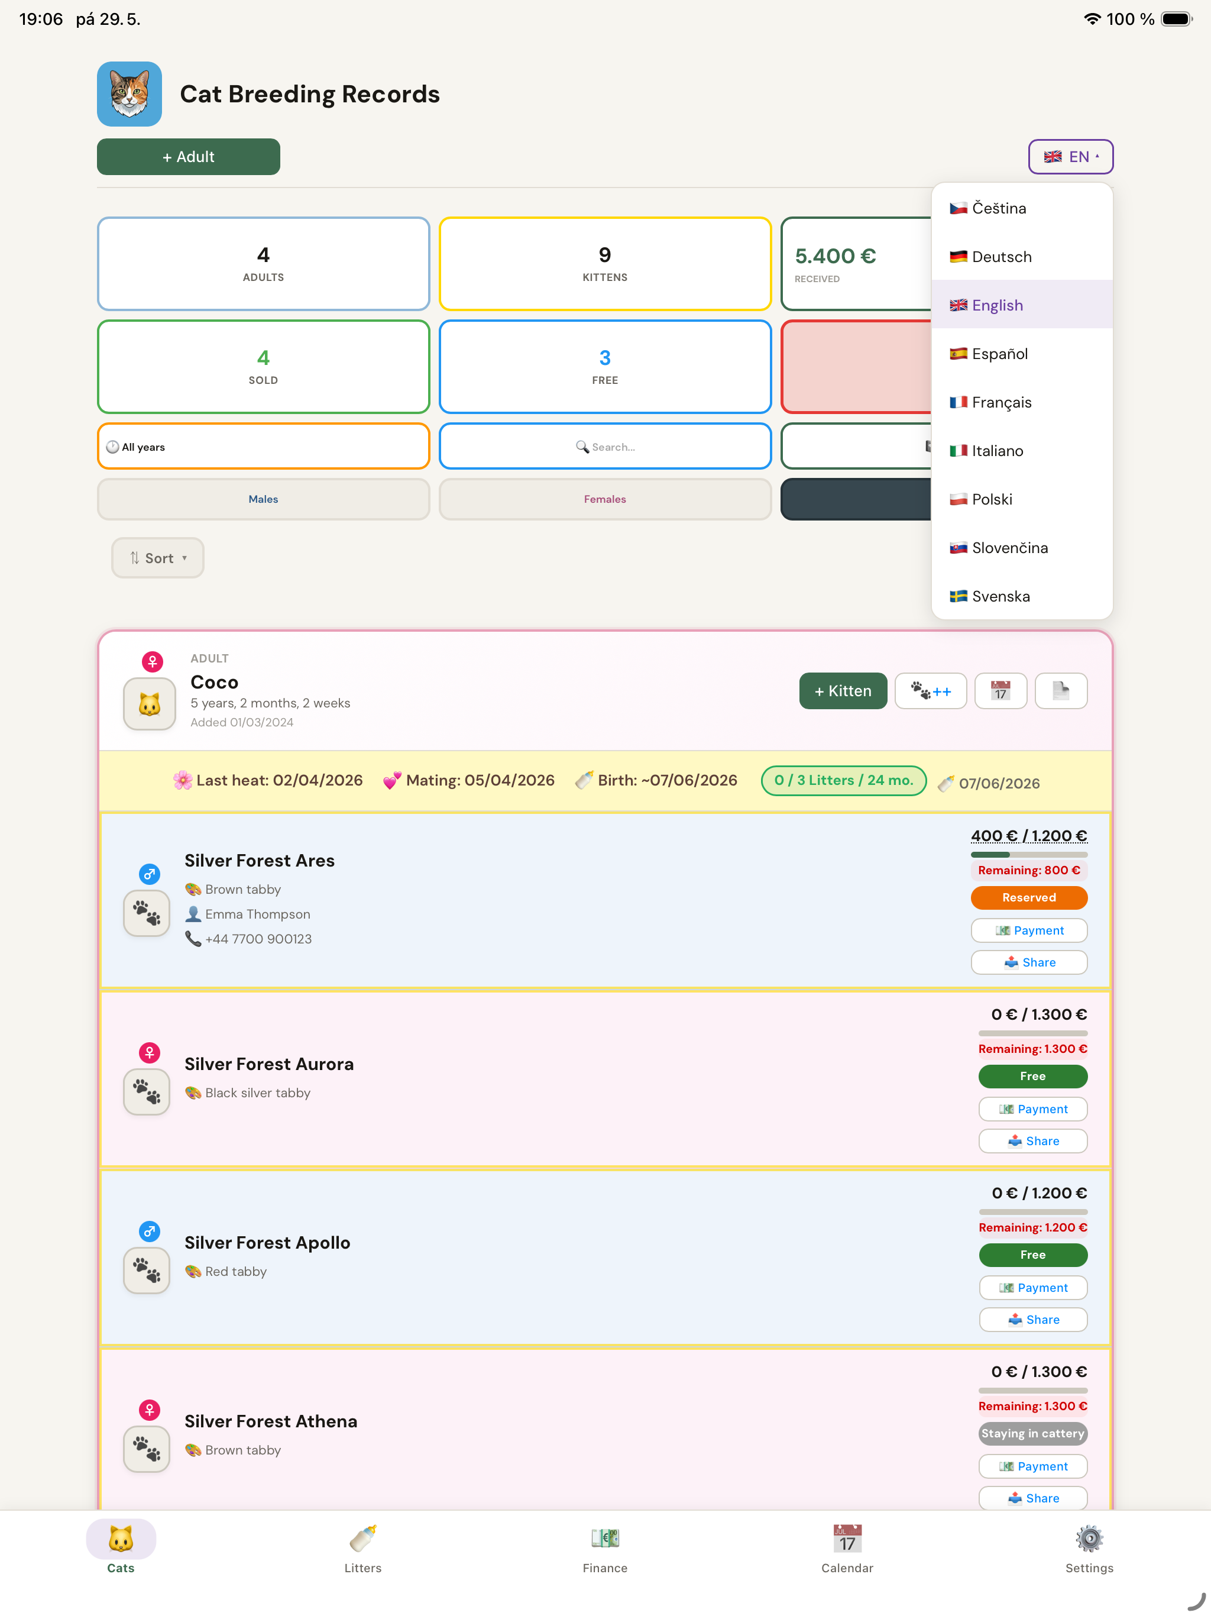Screen dimensions: 1211x1616
Task: Switch to the Litters tab
Action: coord(363,1547)
